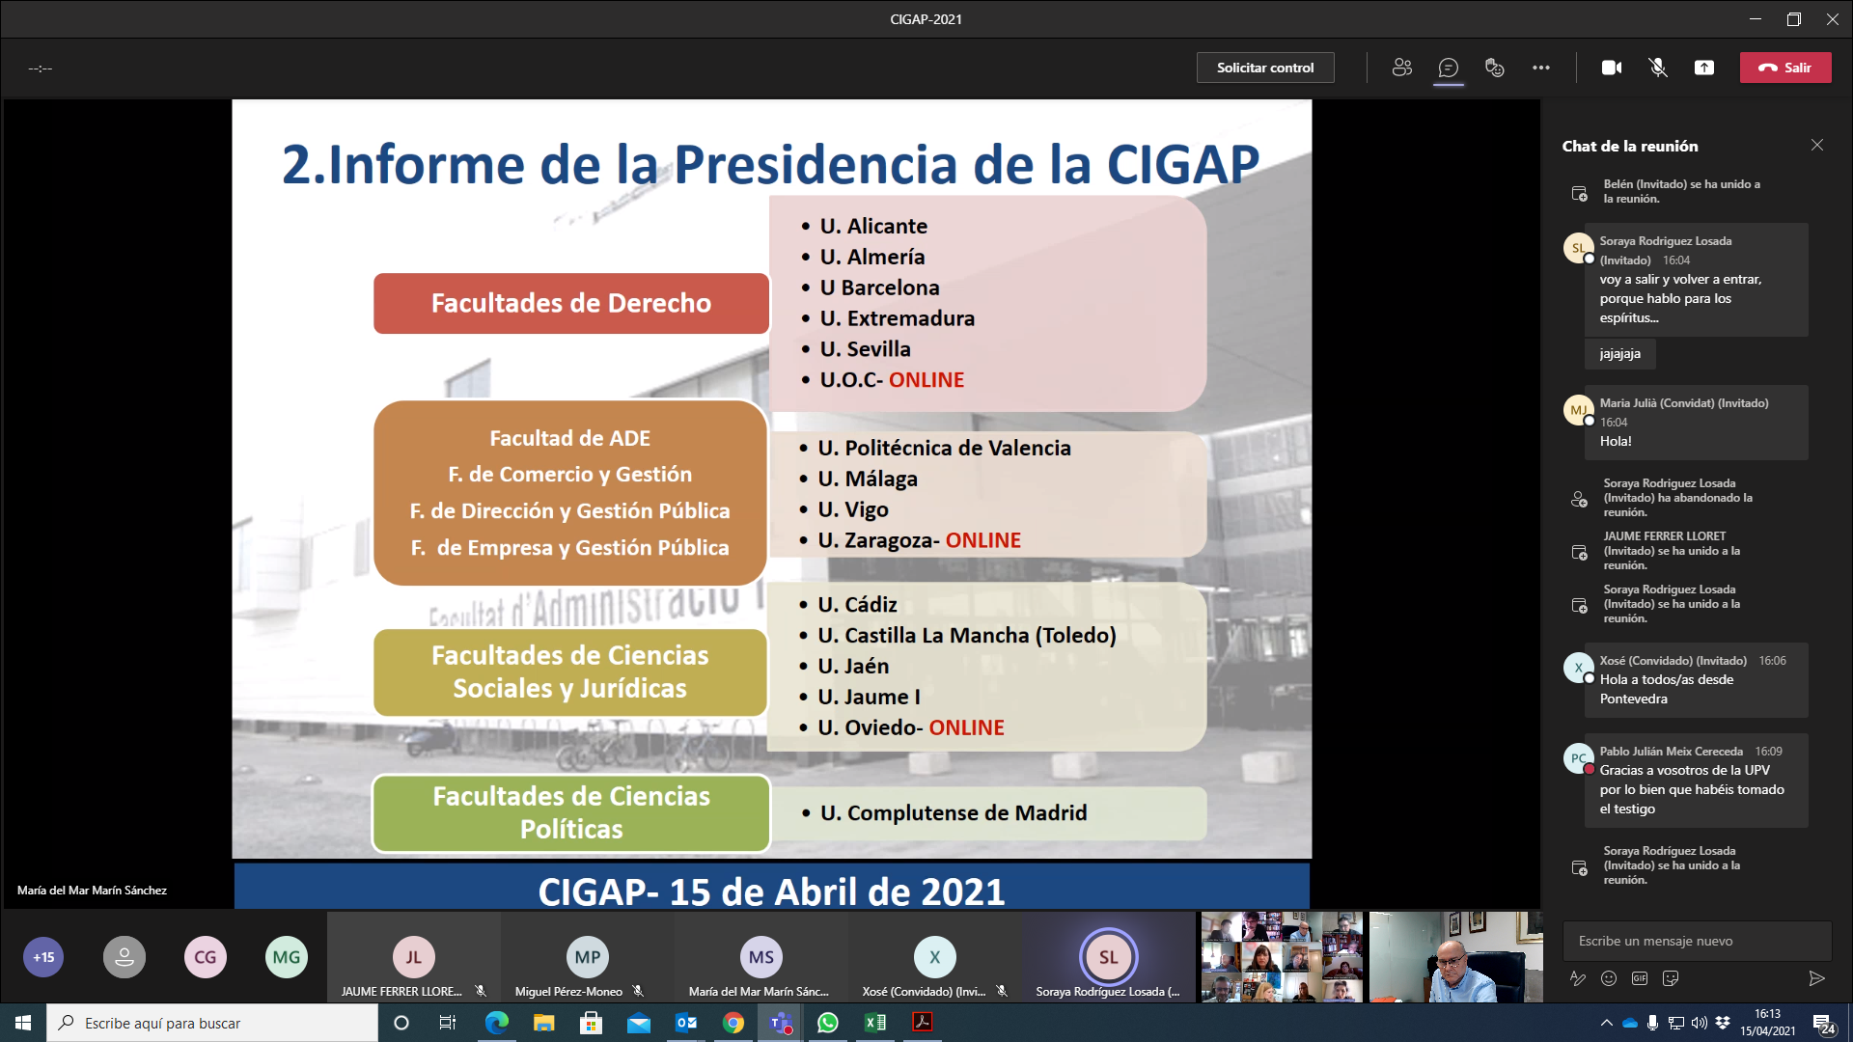1853x1042 pixels.
Task: Close the Chat de la reunión panel
Action: [x=1817, y=145]
